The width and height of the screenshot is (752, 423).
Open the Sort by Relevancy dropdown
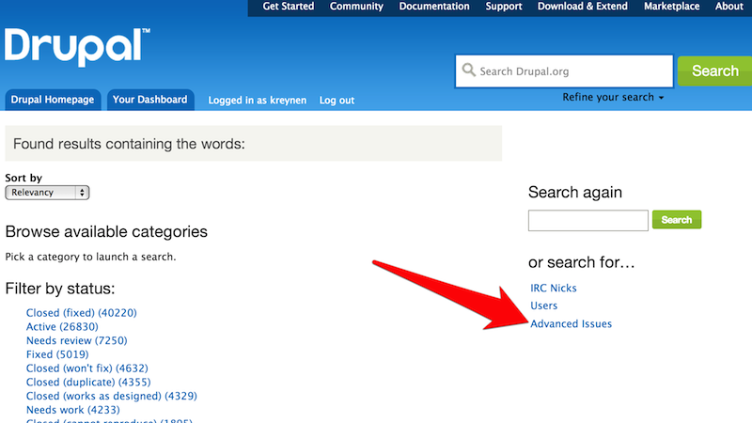(x=47, y=193)
